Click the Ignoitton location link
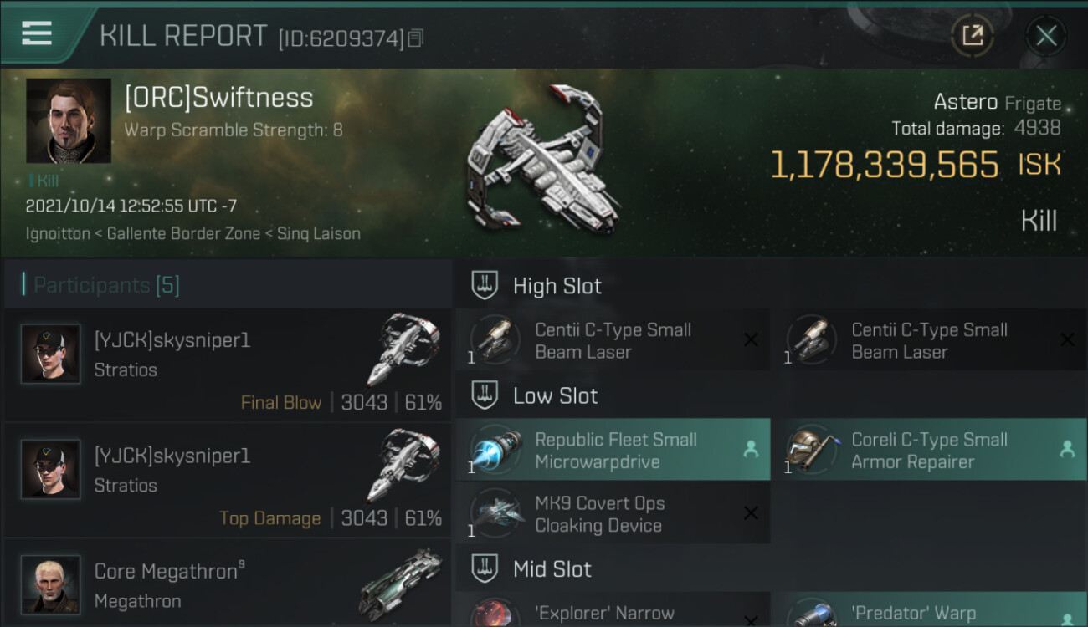This screenshot has height=627, width=1088. click(x=57, y=233)
